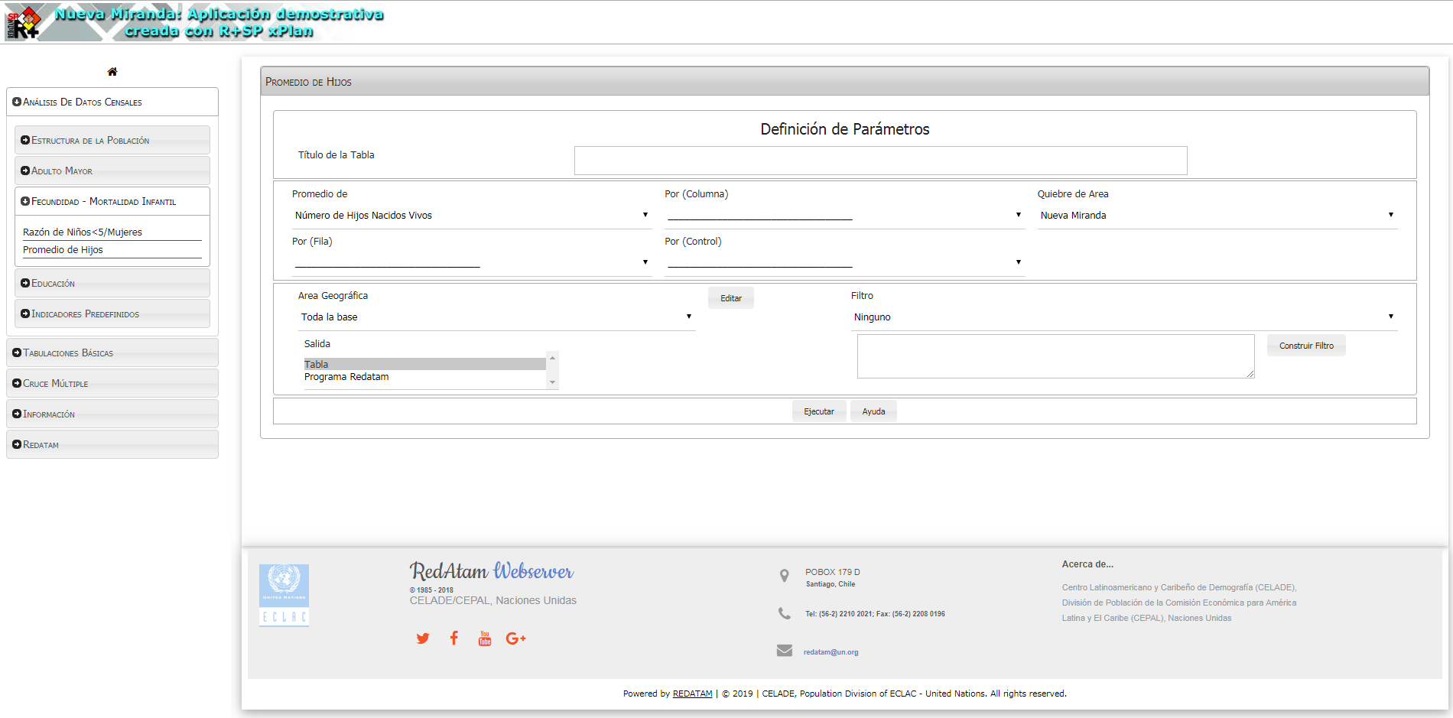Click the Título de la Tabla field
Image resolution: width=1453 pixels, height=718 pixels.
[880, 161]
